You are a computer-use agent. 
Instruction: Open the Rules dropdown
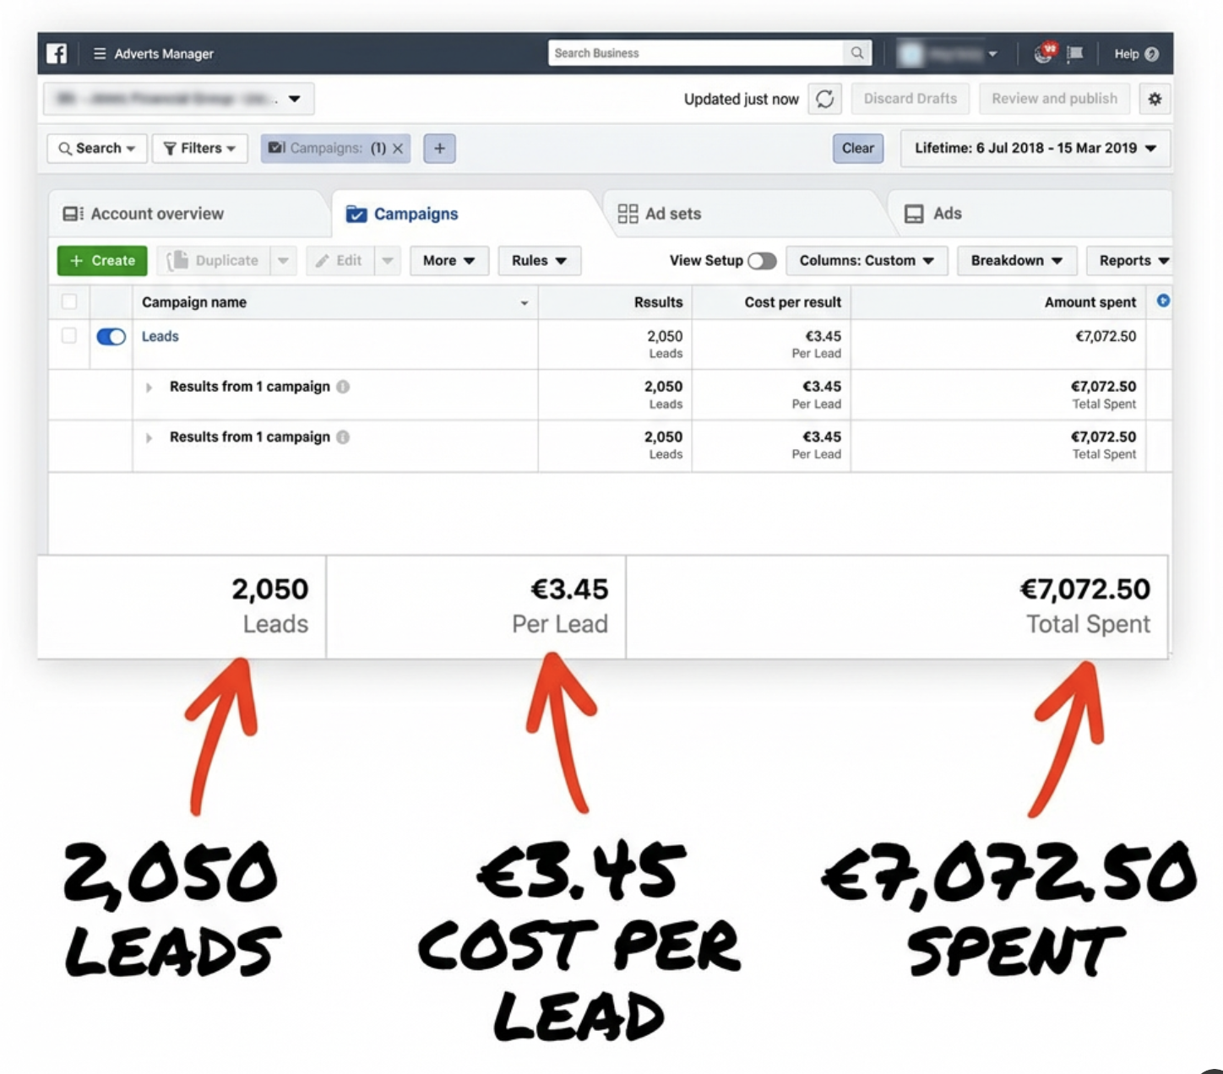(x=539, y=261)
